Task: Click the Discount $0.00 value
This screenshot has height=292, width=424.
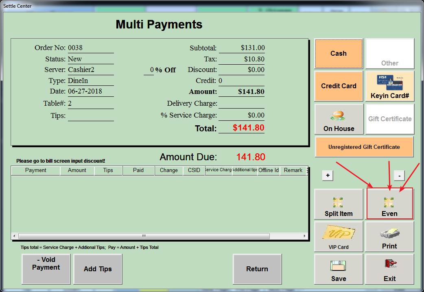Action: pyautogui.click(x=256, y=70)
